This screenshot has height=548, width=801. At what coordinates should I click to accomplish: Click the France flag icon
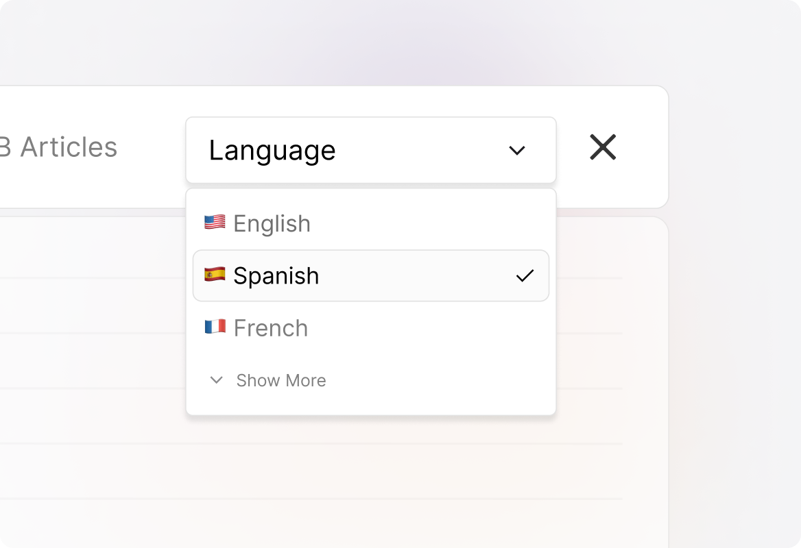point(215,327)
